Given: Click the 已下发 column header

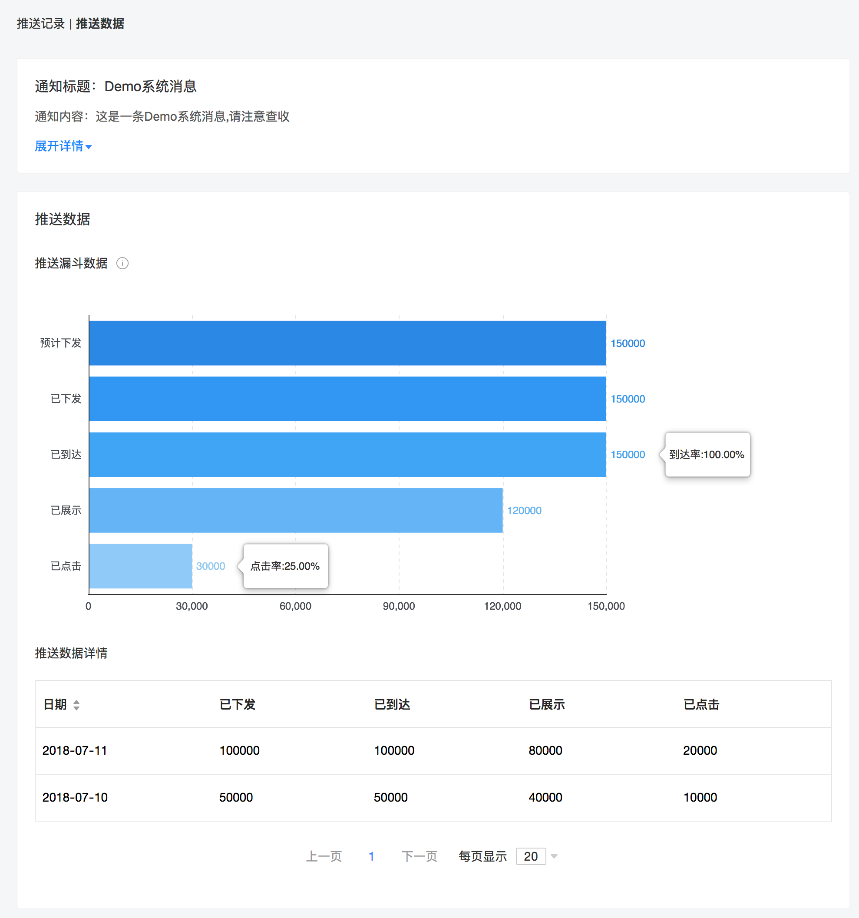Looking at the screenshot, I should [x=238, y=705].
